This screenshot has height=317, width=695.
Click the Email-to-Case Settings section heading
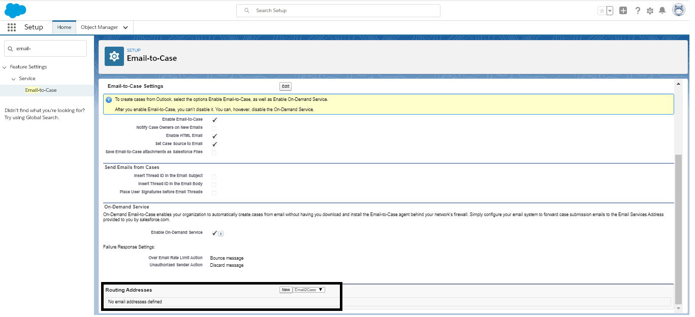[136, 86]
